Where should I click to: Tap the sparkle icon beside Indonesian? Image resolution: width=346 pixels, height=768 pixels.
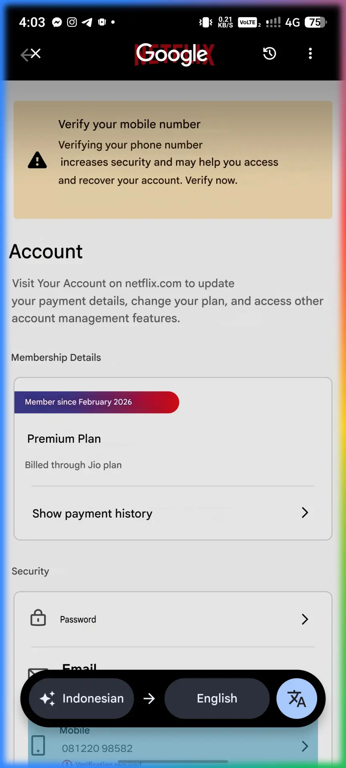(47, 699)
